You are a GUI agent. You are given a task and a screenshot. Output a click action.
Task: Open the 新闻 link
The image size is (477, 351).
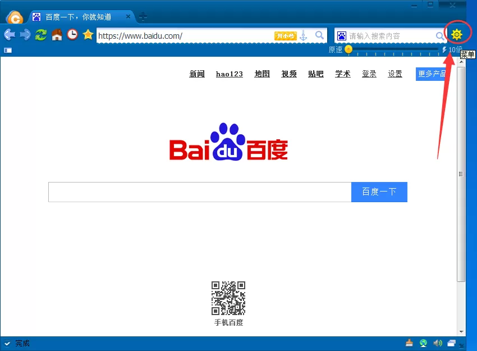click(x=197, y=74)
